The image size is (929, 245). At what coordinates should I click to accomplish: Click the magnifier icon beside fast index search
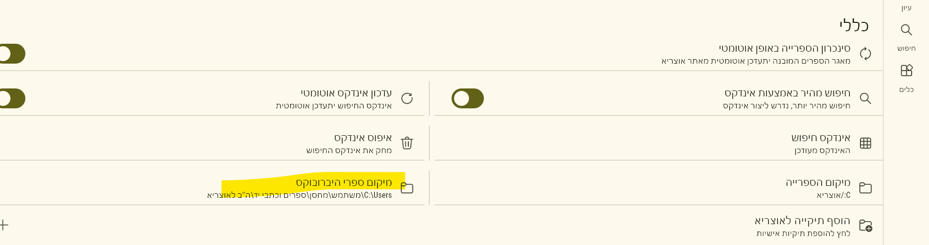point(865,98)
